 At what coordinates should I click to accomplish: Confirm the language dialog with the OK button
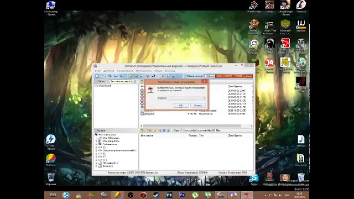point(181,105)
